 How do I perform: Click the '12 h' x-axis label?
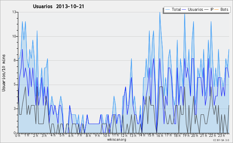(124, 136)
